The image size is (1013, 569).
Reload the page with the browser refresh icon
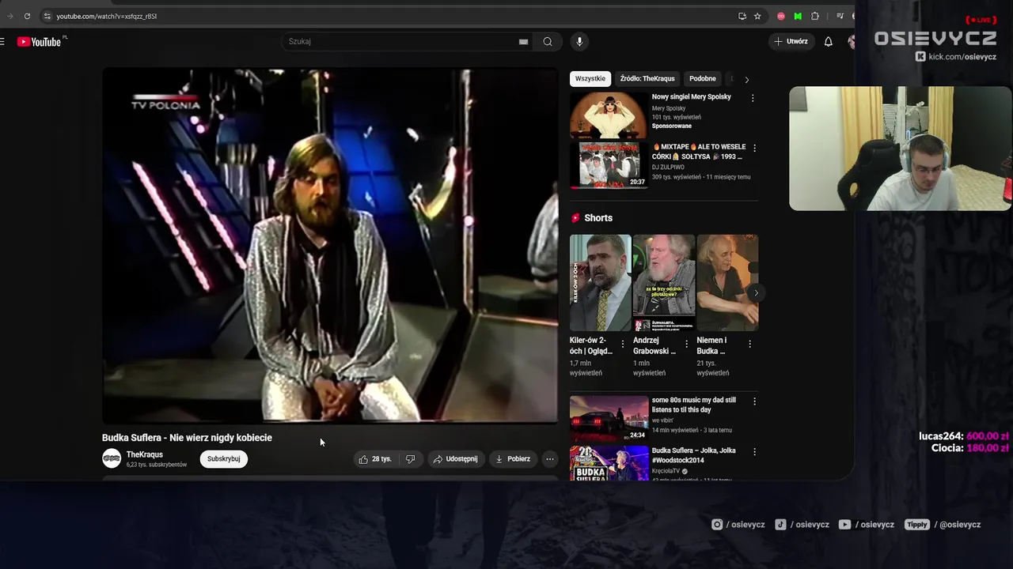click(x=27, y=16)
